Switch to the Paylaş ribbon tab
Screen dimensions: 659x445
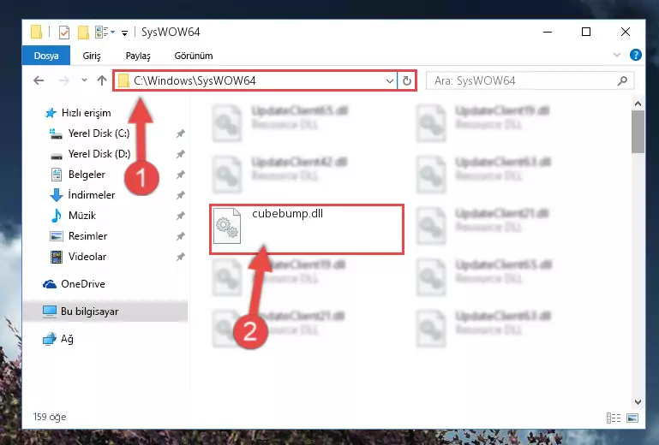pyautogui.click(x=138, y=56)
